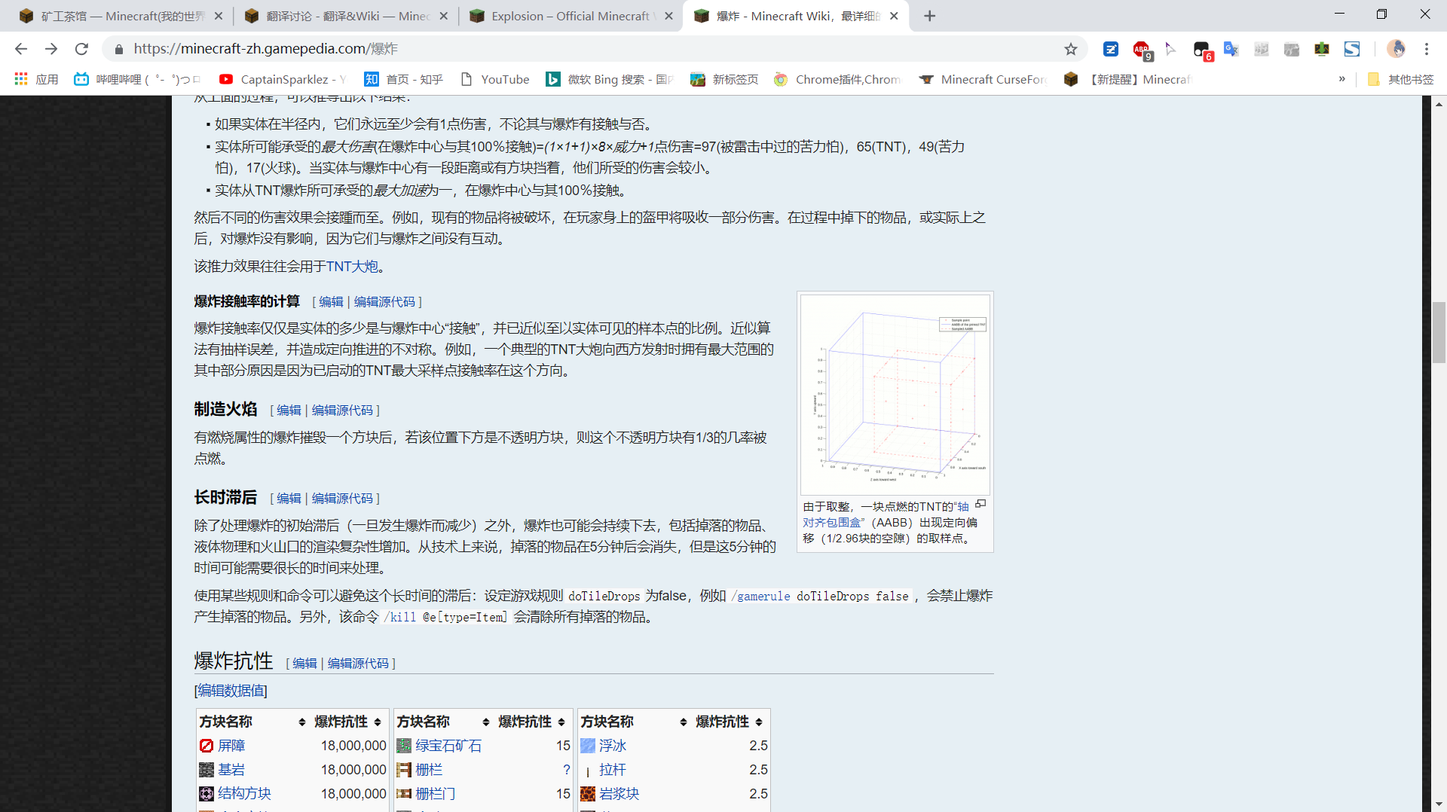Image resolution: width=1447 pixels, height=812 pixels.
Task: Open the Chrome three-dot menu
Action: [x=1427, y=49]
